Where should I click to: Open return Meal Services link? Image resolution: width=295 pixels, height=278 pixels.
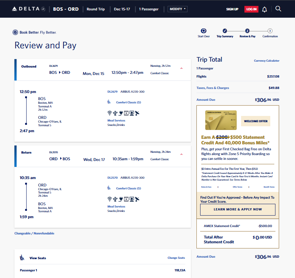coord(116,206)
